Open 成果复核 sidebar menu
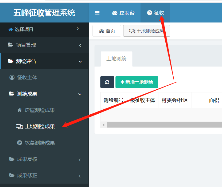This screenshot has height=187, width=222. (44, 159)
